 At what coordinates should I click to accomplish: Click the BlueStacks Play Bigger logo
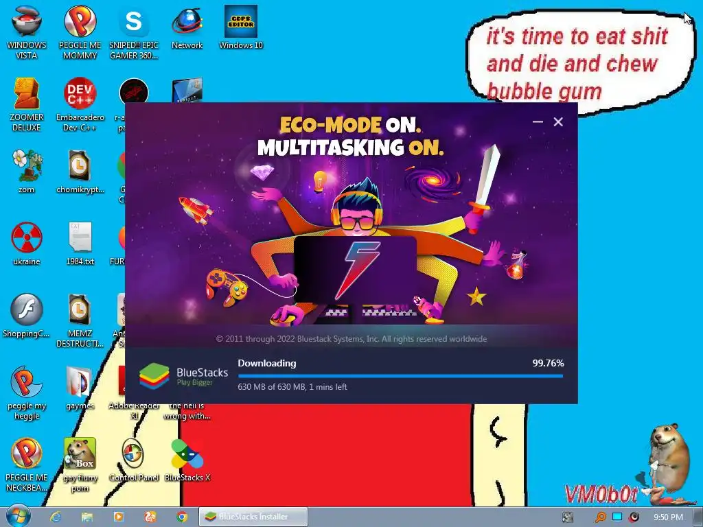(183, 375)
